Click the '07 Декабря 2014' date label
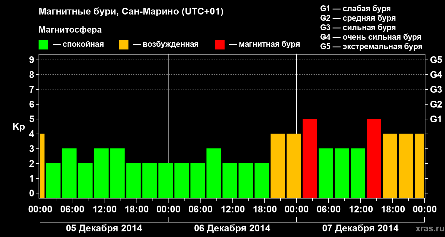This screenshot has height=237, width=445. pyautogui.click(x=360, y=228)
